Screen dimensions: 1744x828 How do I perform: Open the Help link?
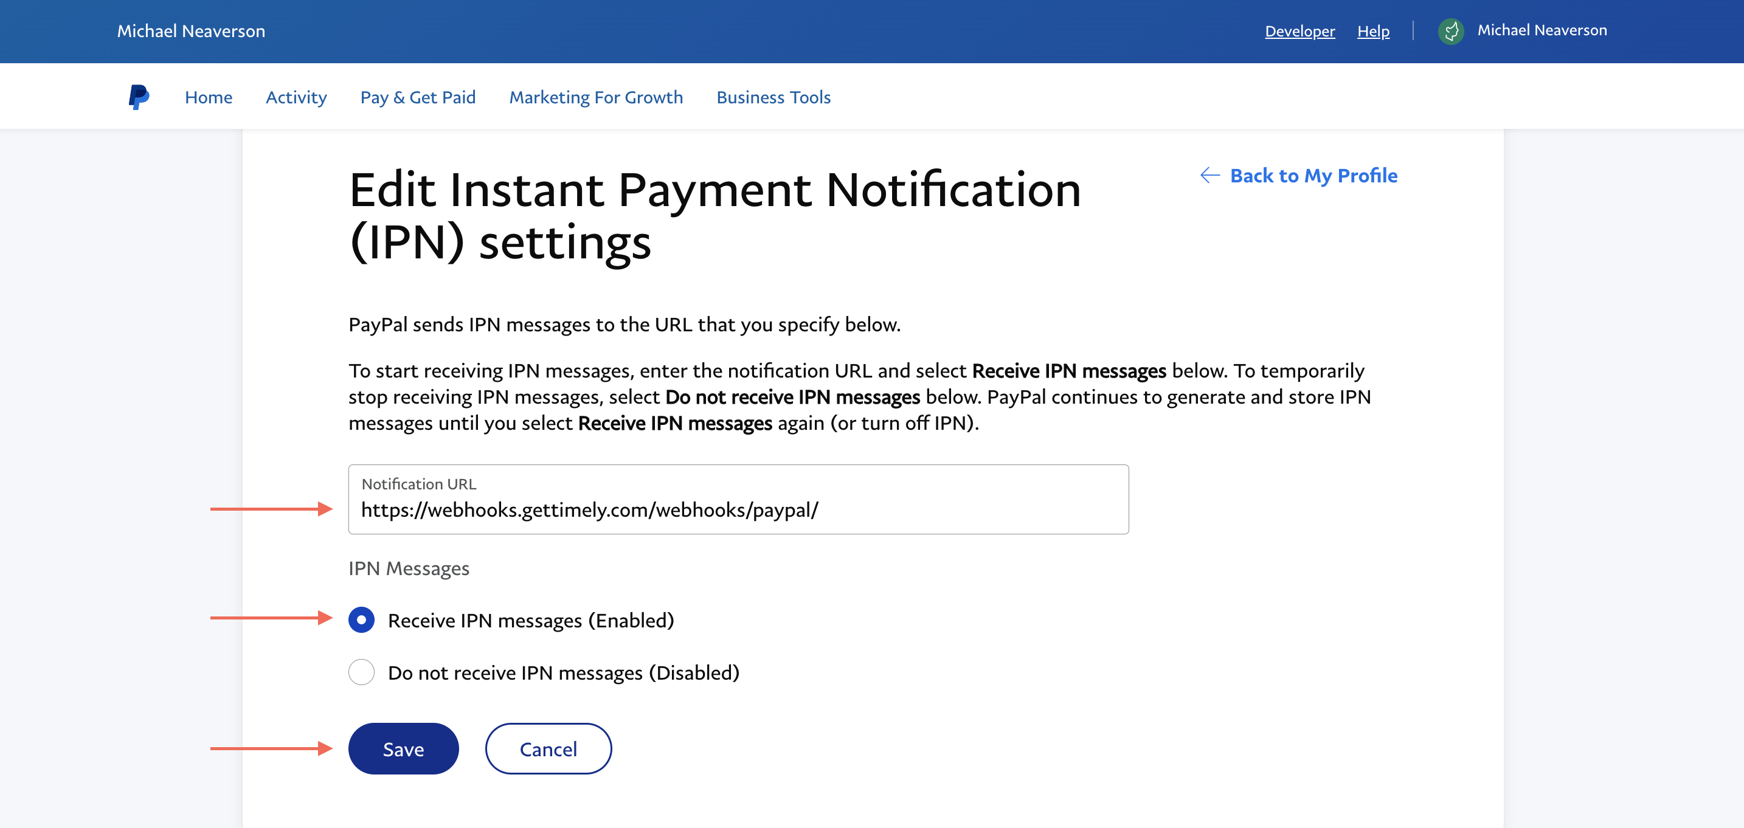point(1373,30)
